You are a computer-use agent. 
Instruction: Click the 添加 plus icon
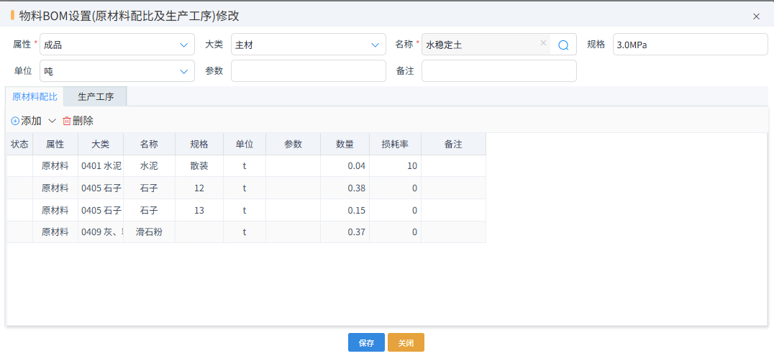coord(15,121)
